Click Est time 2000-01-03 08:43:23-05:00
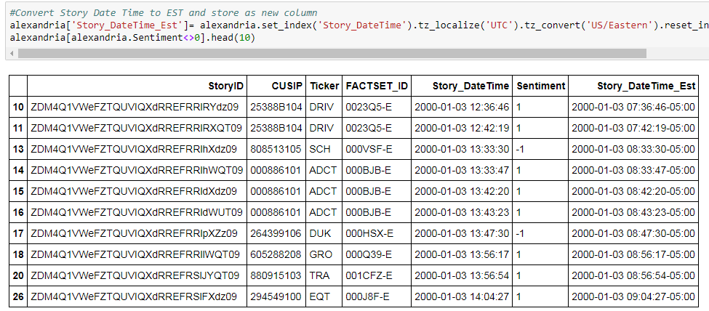This screenshot has height=311, width=709. (633, 212)
